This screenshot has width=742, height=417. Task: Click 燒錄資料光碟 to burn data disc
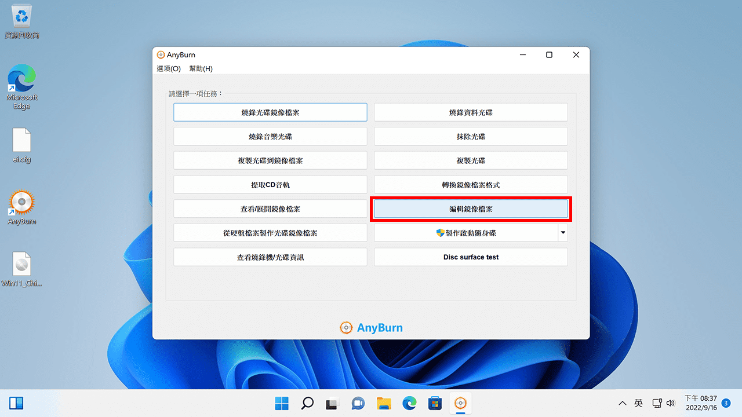click(470, 112)
